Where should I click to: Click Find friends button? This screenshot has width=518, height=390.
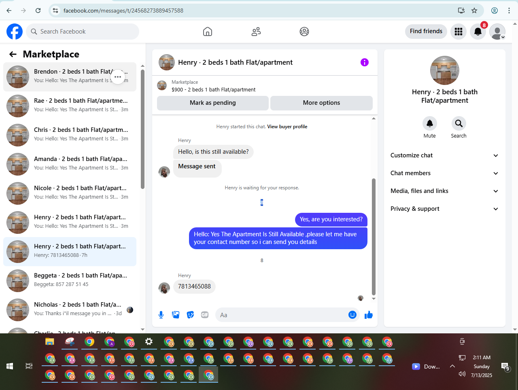pos(426,31)
